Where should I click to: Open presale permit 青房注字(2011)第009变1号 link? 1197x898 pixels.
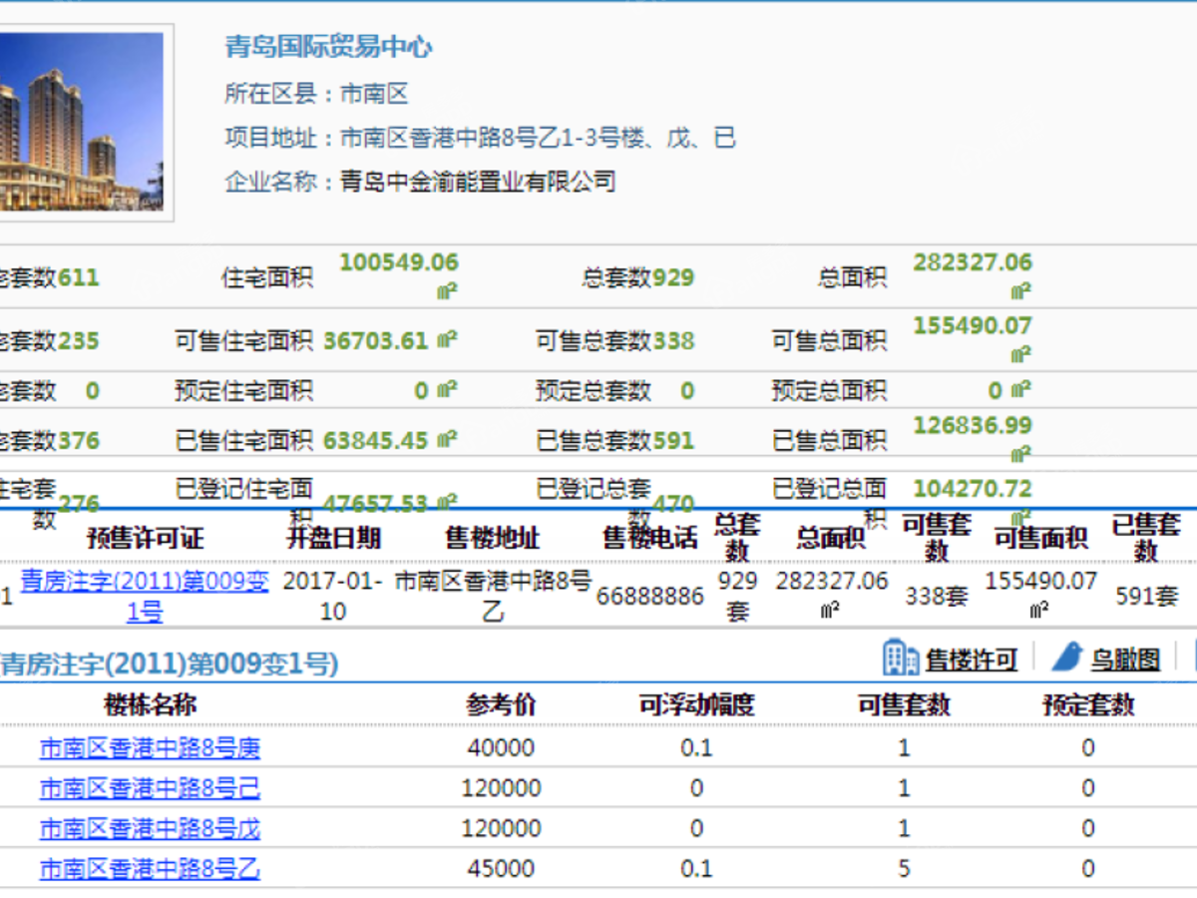click(x=145, y=596)
